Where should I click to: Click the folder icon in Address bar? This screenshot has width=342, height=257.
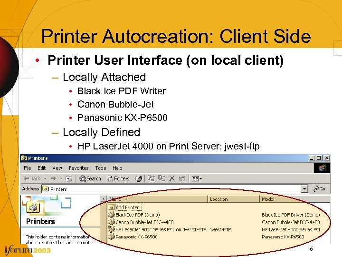[x=46, y=189]
